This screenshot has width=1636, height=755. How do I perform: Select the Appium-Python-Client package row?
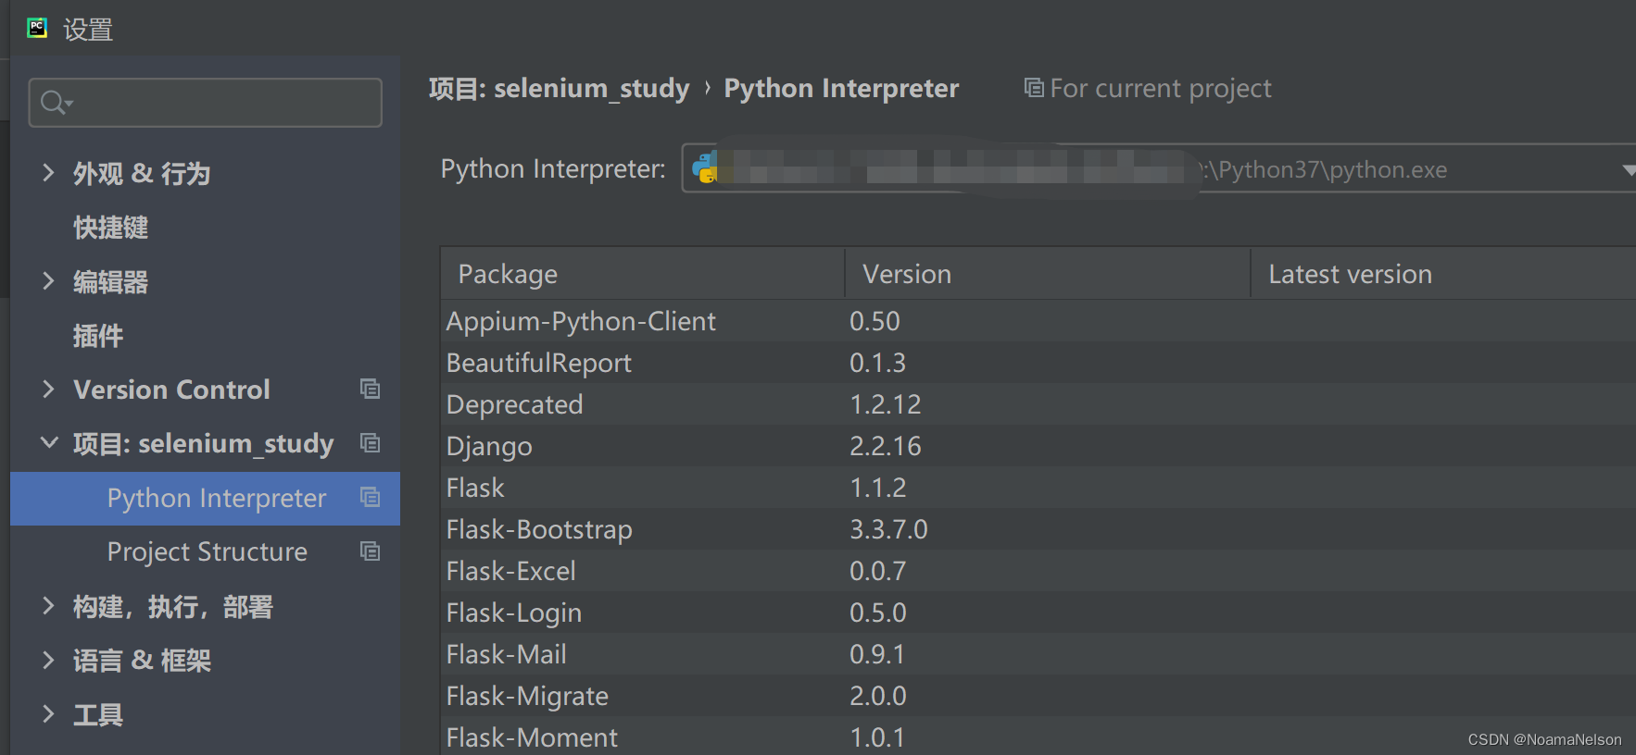[x=1038, y=321]
